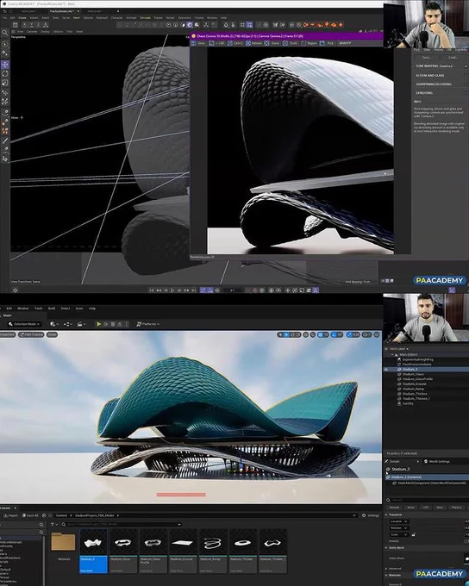Expand Bloom and Glare section in Corona
This screenshot has height=586, width=469.
[430, 76]
